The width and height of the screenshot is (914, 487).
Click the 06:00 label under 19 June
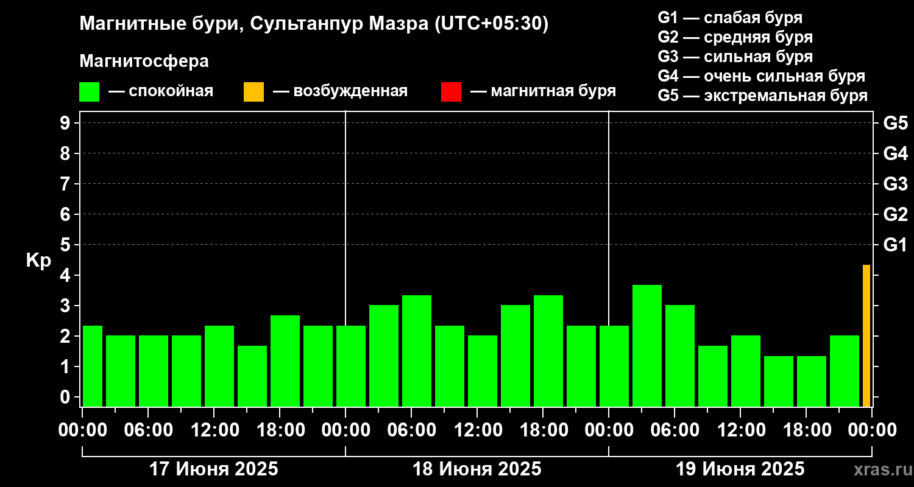tap(675, 430)
